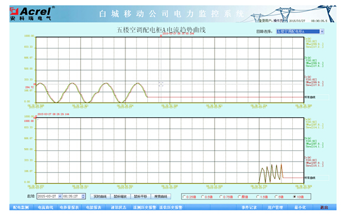
Task: Switch to the 电流曲线 tab
Action: [x=46, y=207]
